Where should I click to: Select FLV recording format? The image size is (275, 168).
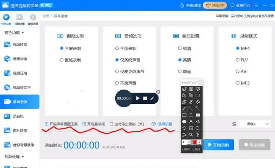point(242,60)
